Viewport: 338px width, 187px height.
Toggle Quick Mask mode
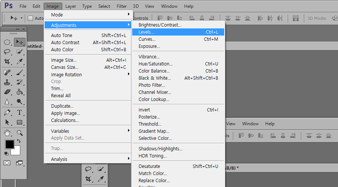coord(7,163)
